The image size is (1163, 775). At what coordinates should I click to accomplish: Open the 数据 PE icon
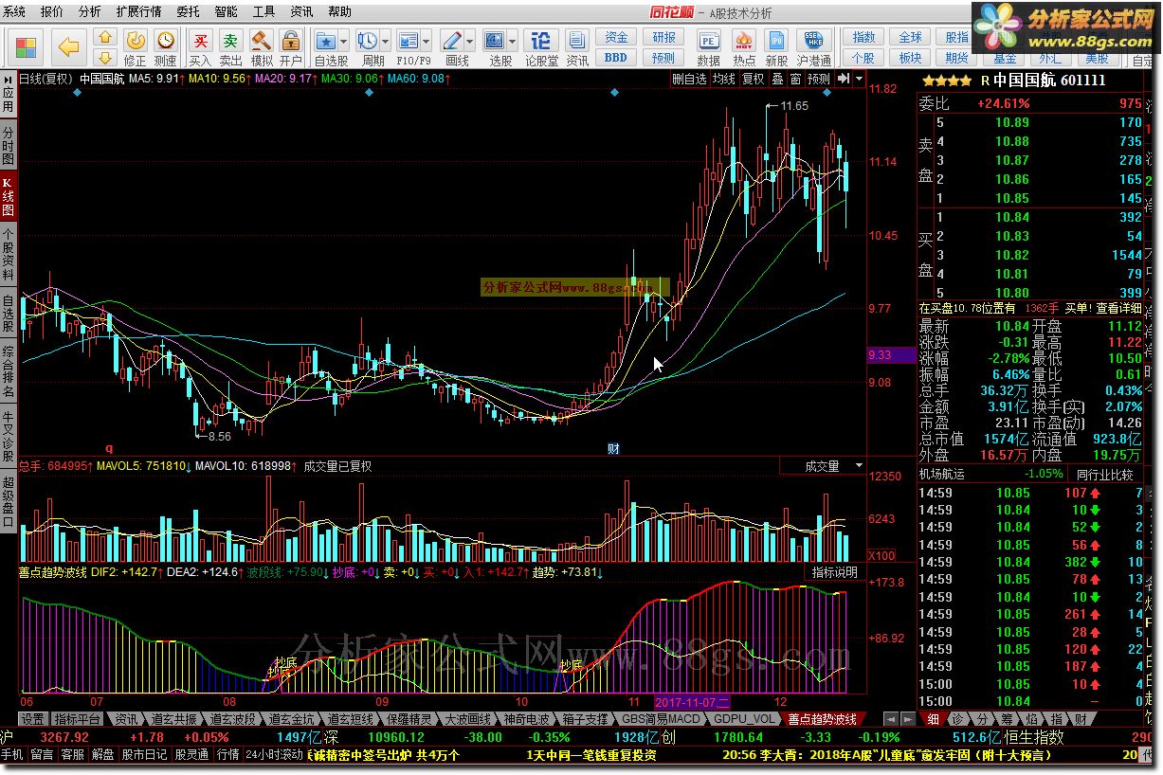click(x=708, y=41)
